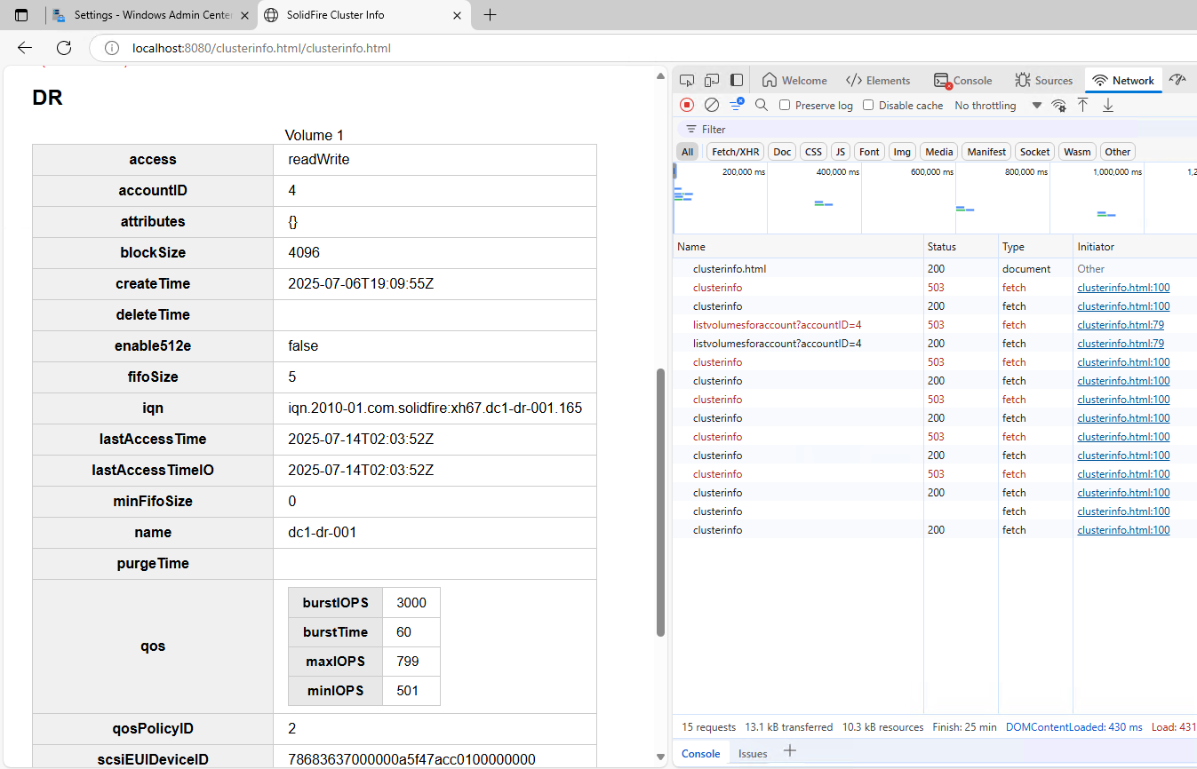The width and height of the screenshot is (1197, 769).
Task: Add a new drawer tab with plus
Action: [789, 751]
